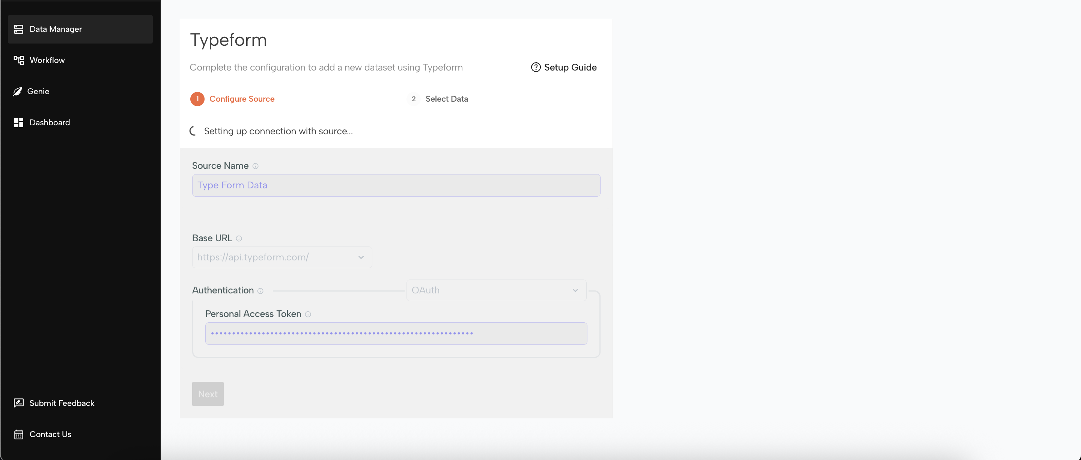Click the Authentication label
This screenshot has height=460, width=1081.
(x=223, y=290)
